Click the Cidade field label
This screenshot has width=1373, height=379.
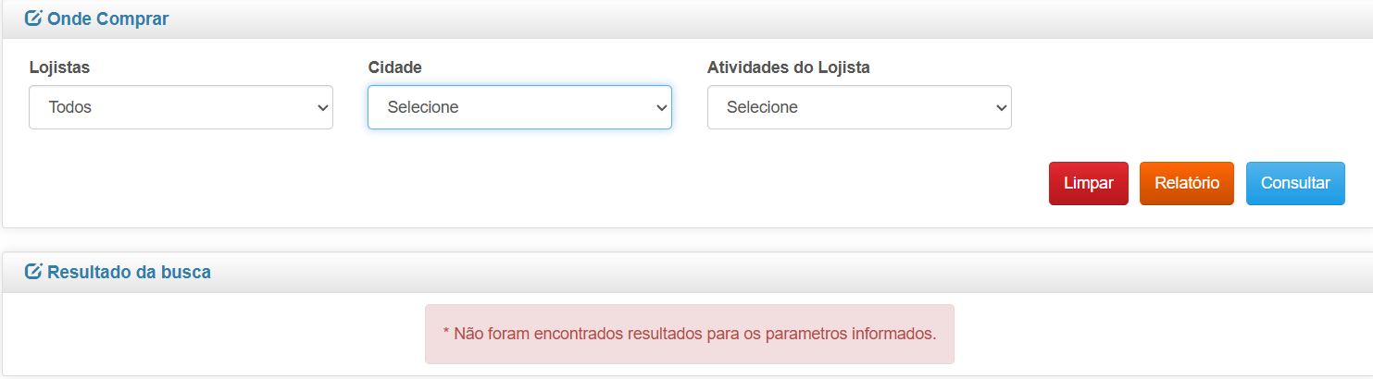(395, 67)
